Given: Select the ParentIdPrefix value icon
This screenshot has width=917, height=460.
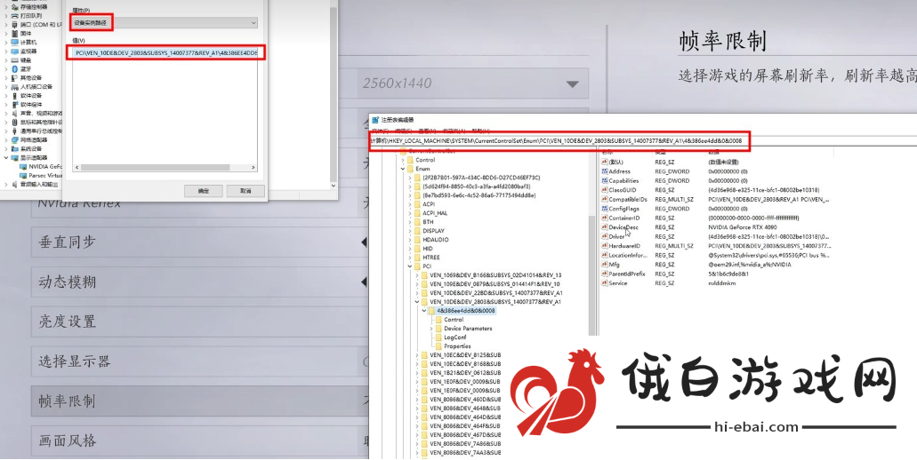Looking at the screenshot, I should pos(604,274).
